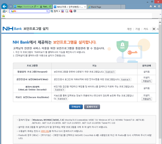Viewport: 162px width, 144px height.
Task: Click the NH Bank logo
Action: pyautogui.click(x=12, y=29)
